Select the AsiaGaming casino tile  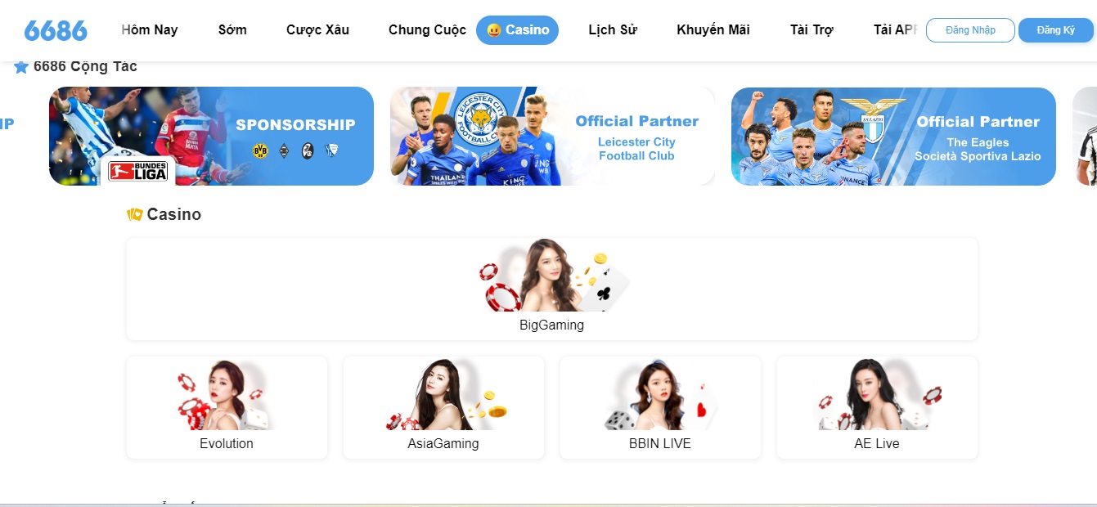tap(443, 407)
